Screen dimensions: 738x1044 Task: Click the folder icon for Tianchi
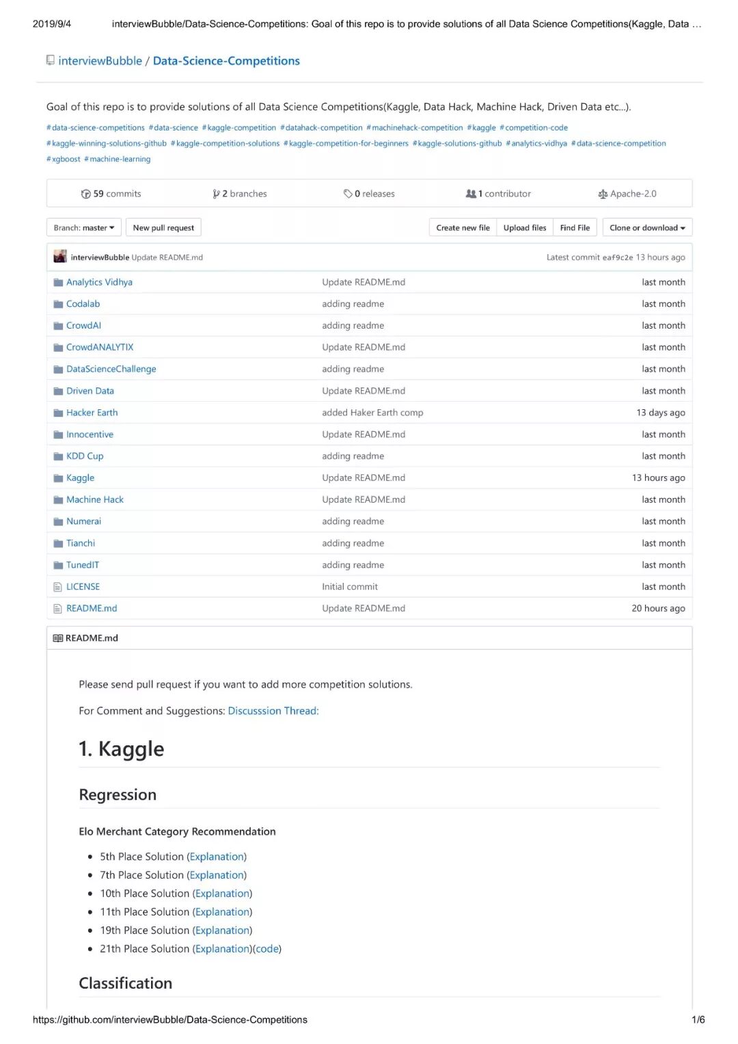coord(58,544)
